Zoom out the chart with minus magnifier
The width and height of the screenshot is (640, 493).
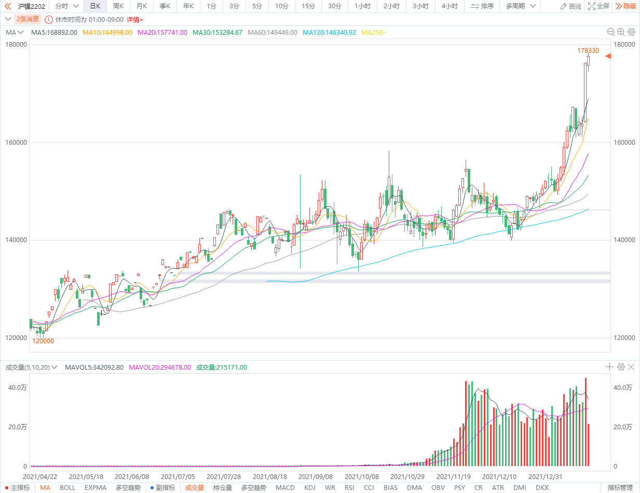[611, 32]
